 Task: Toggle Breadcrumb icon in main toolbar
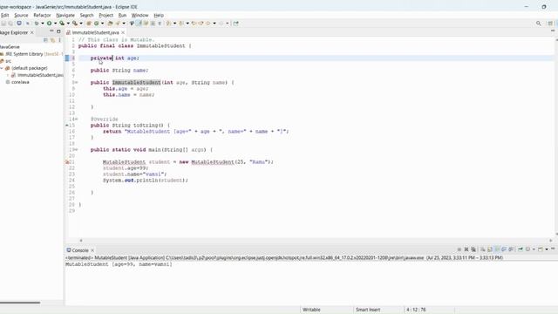click(x=132, y=24)
